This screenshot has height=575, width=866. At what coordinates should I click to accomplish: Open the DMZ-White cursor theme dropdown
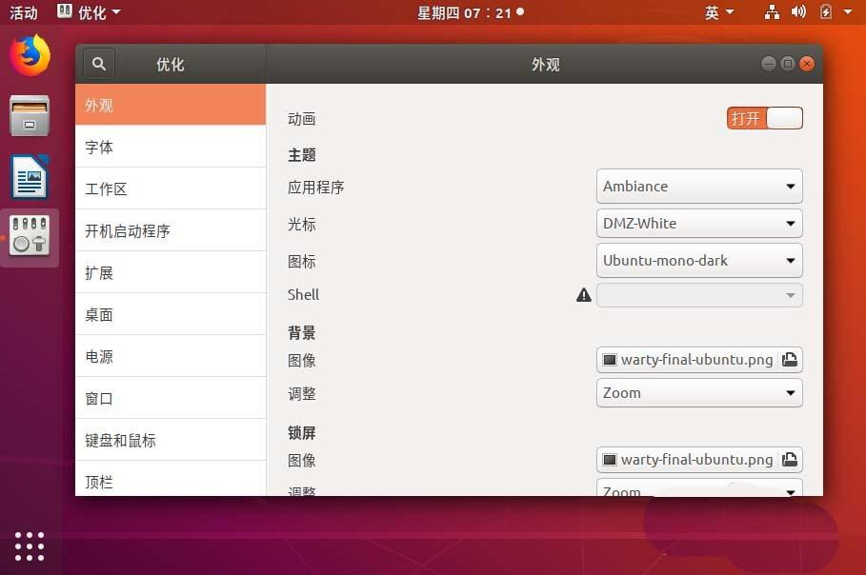point(698,223)
